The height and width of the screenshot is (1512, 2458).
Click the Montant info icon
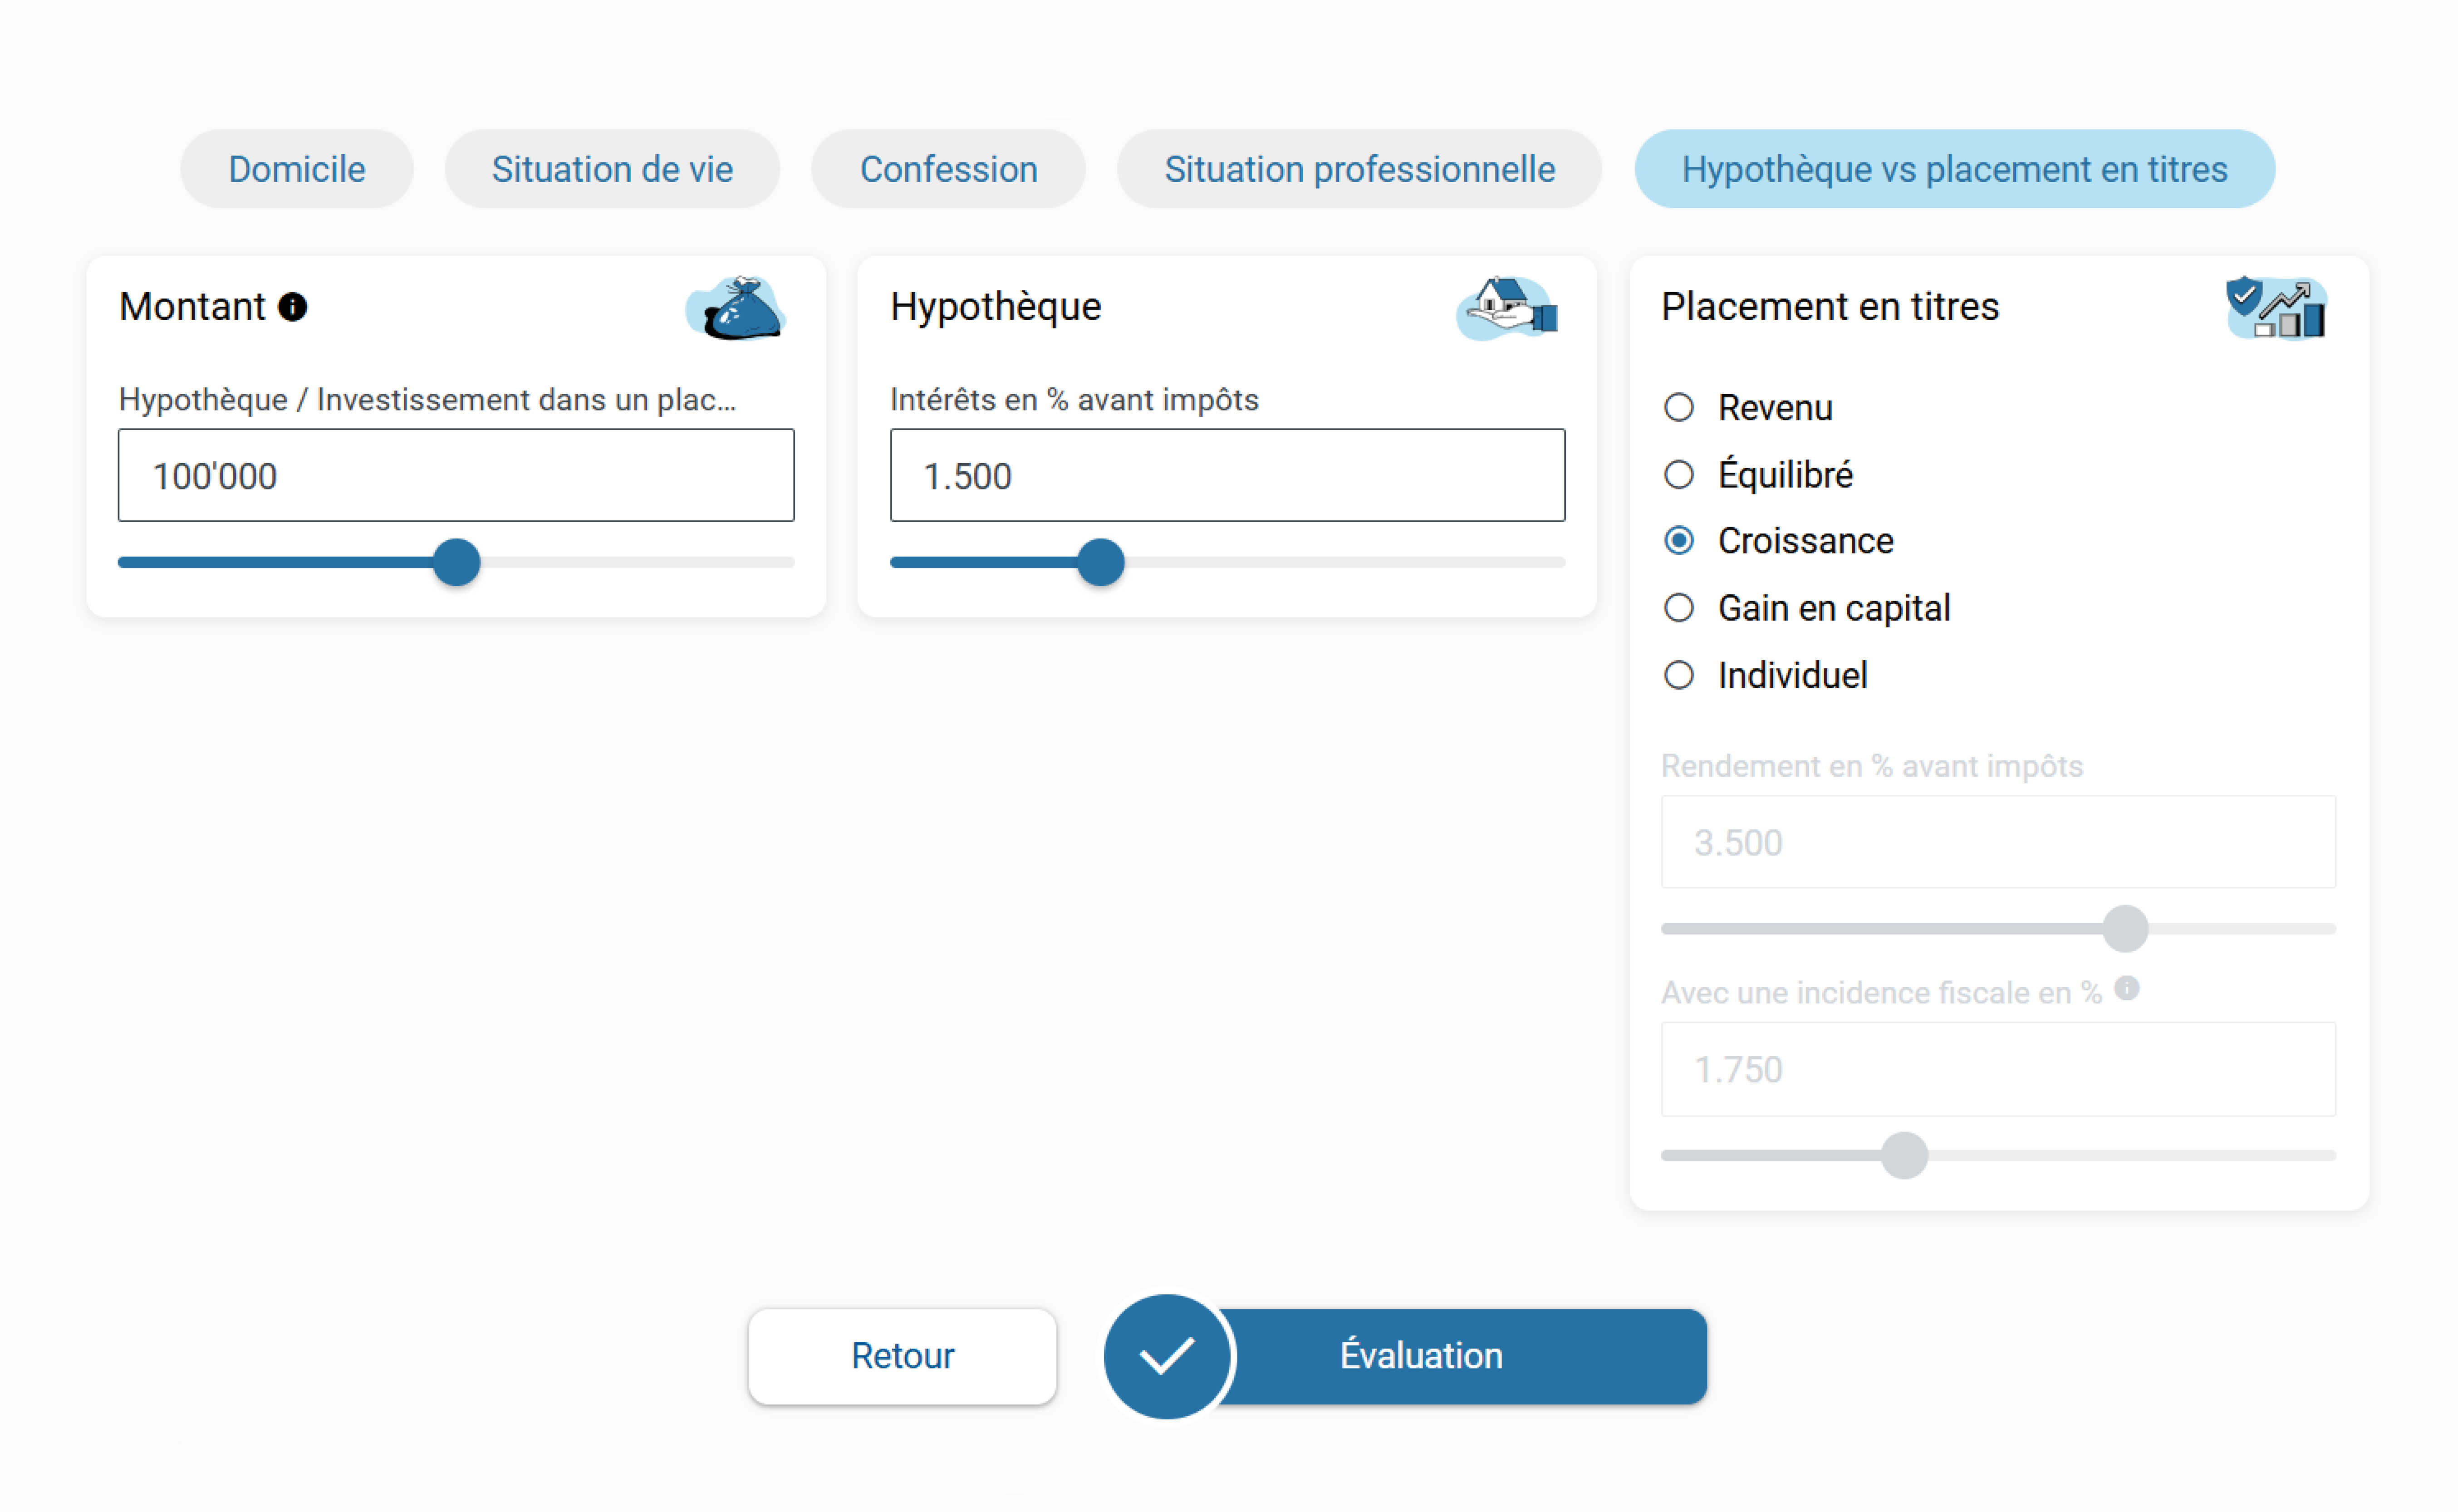pos(292,307)
